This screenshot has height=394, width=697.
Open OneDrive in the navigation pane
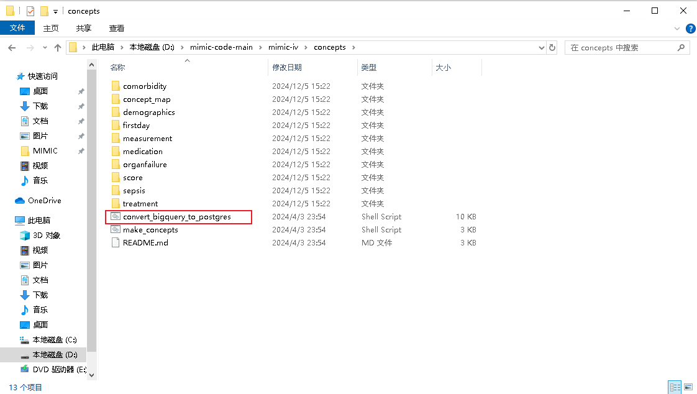(x=44, y=201)
